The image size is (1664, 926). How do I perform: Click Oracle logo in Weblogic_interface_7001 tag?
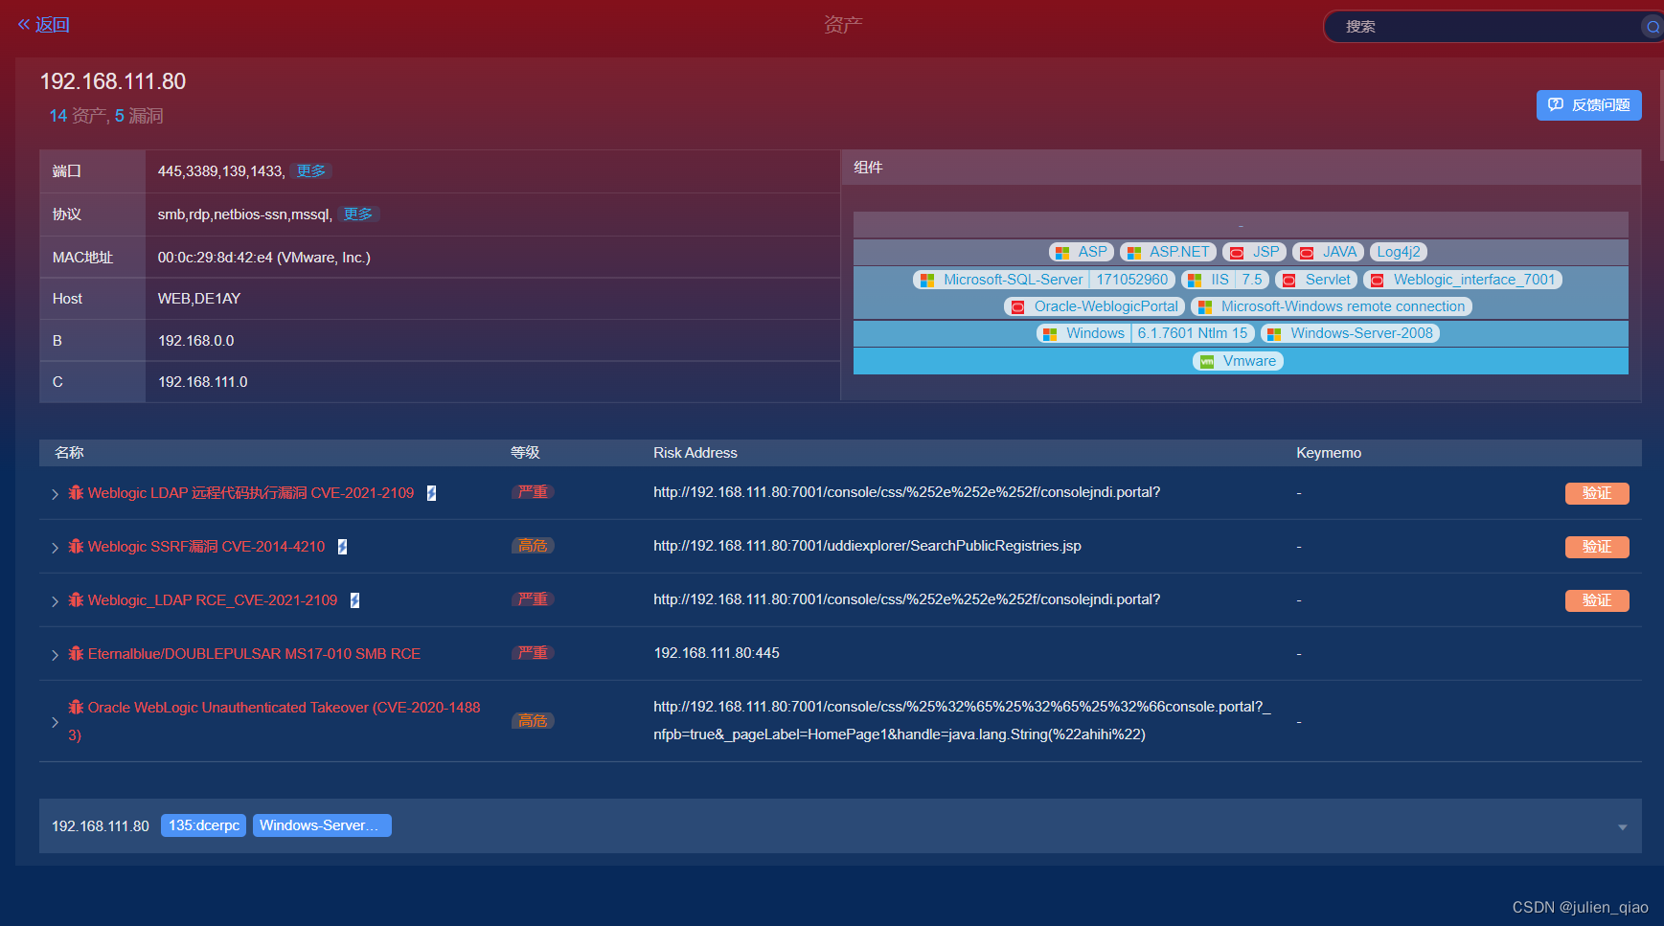click(1378, 281)
